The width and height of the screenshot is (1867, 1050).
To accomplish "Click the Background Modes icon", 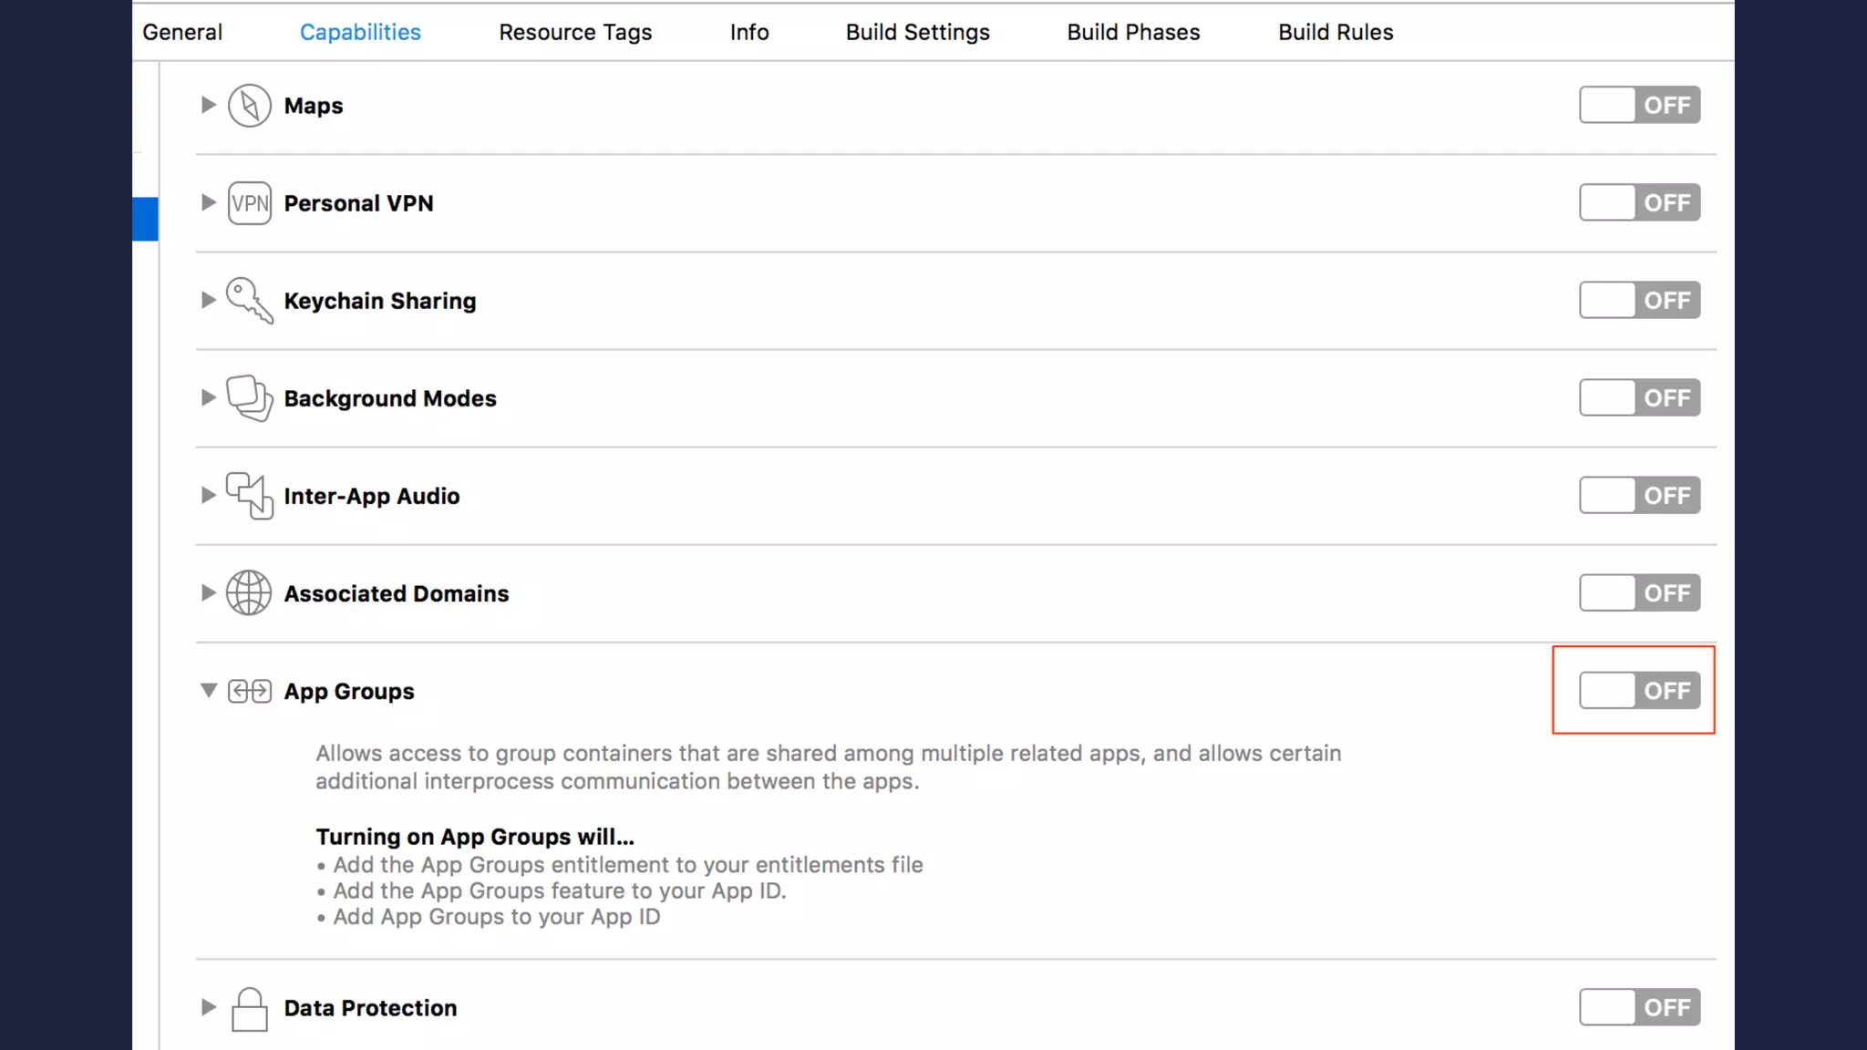I will 249,398.
